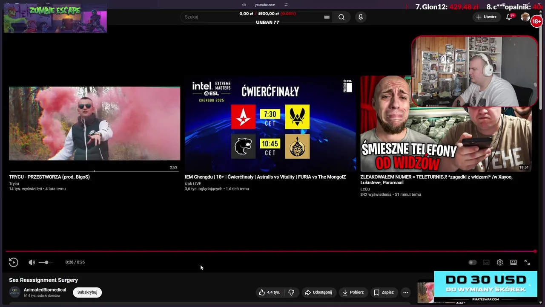Open TRYCU - PRZESTWORZA suggested video thumbnail
This screenshot has width=545, height=307.
pos(95,124)
